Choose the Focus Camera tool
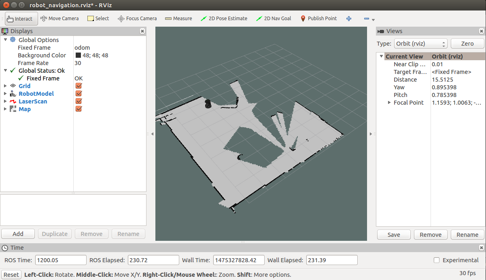 (137, 19)
